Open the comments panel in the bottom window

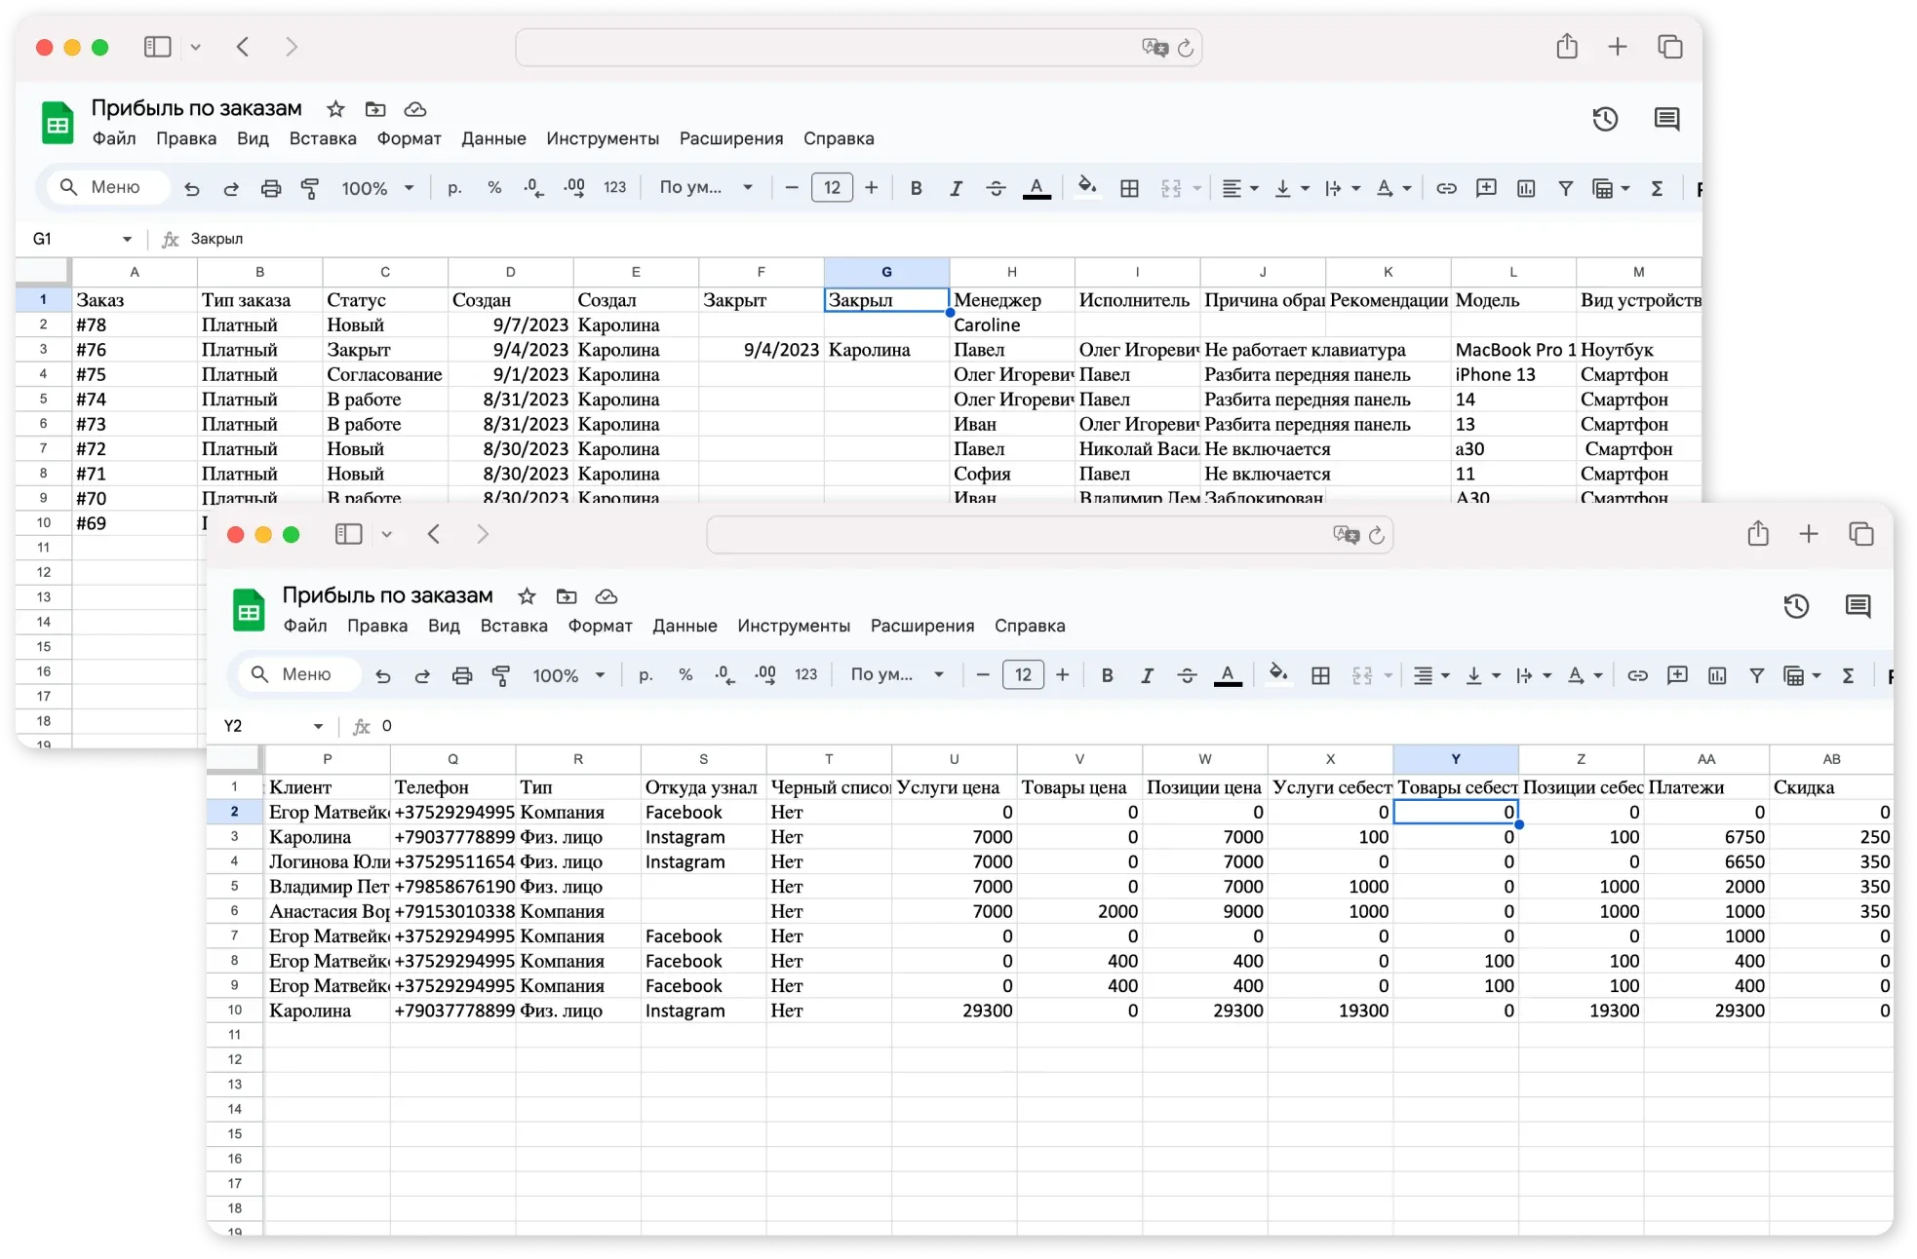1858,606
